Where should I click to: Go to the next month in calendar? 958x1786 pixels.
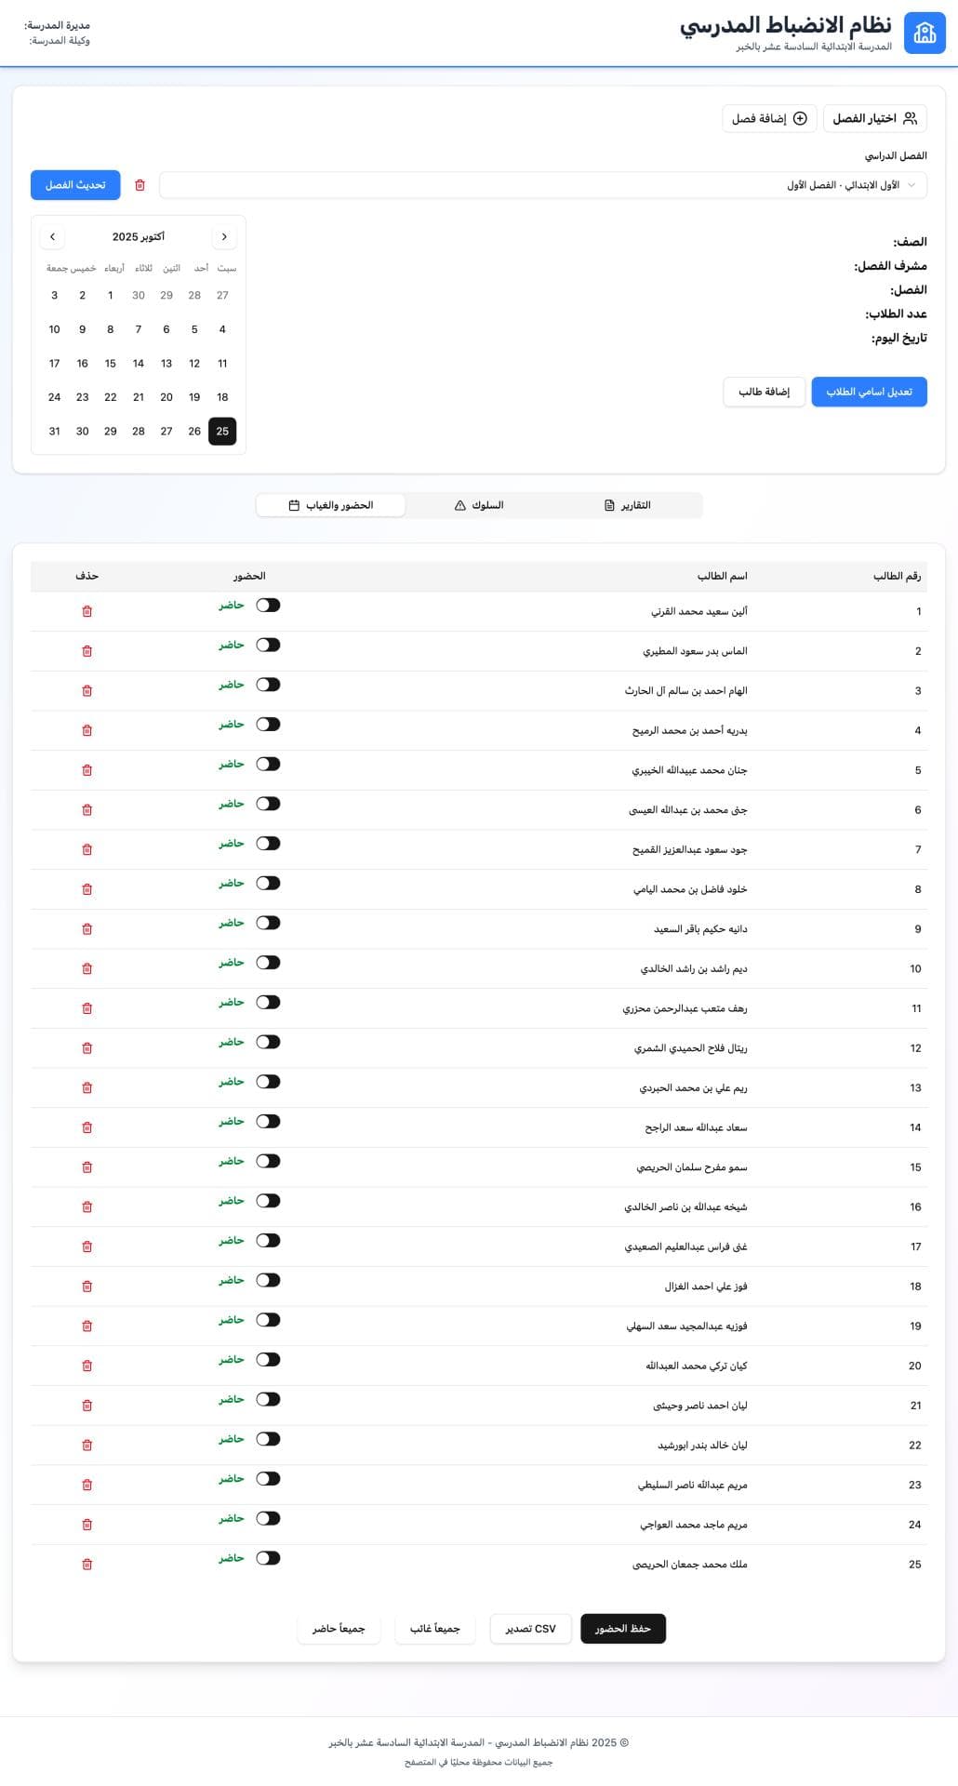tap(52, 237)
